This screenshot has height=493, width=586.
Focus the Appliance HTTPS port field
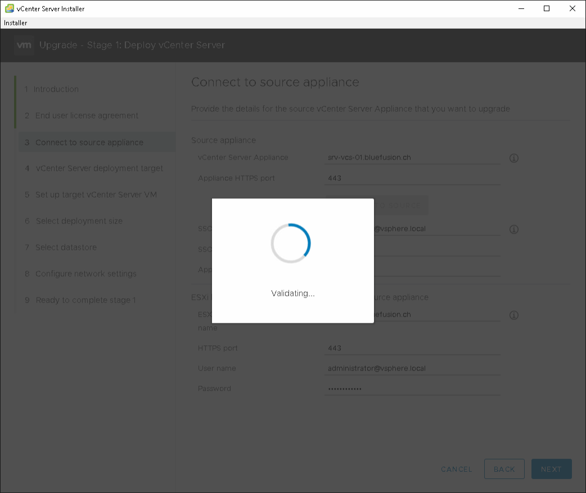pyautogui.click(x=412, y=179)
